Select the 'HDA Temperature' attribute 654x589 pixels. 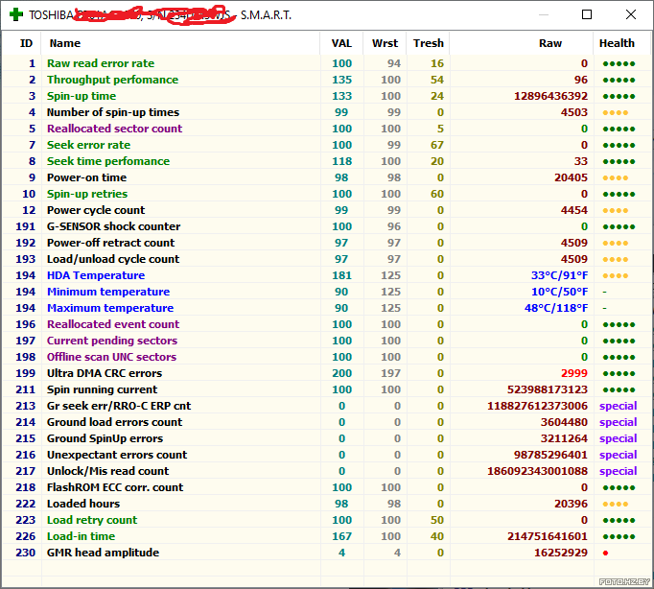click(x=96, y=275)
